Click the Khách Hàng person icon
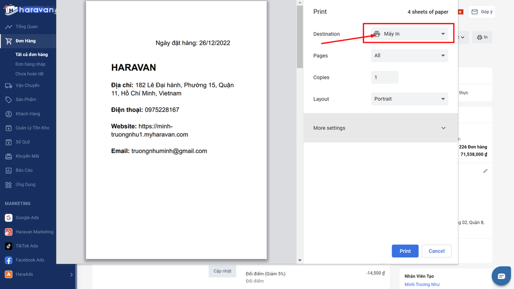514x289 pixels. [9, 114]
